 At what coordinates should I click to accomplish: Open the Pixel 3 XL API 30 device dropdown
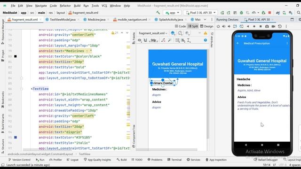(201, 13)
